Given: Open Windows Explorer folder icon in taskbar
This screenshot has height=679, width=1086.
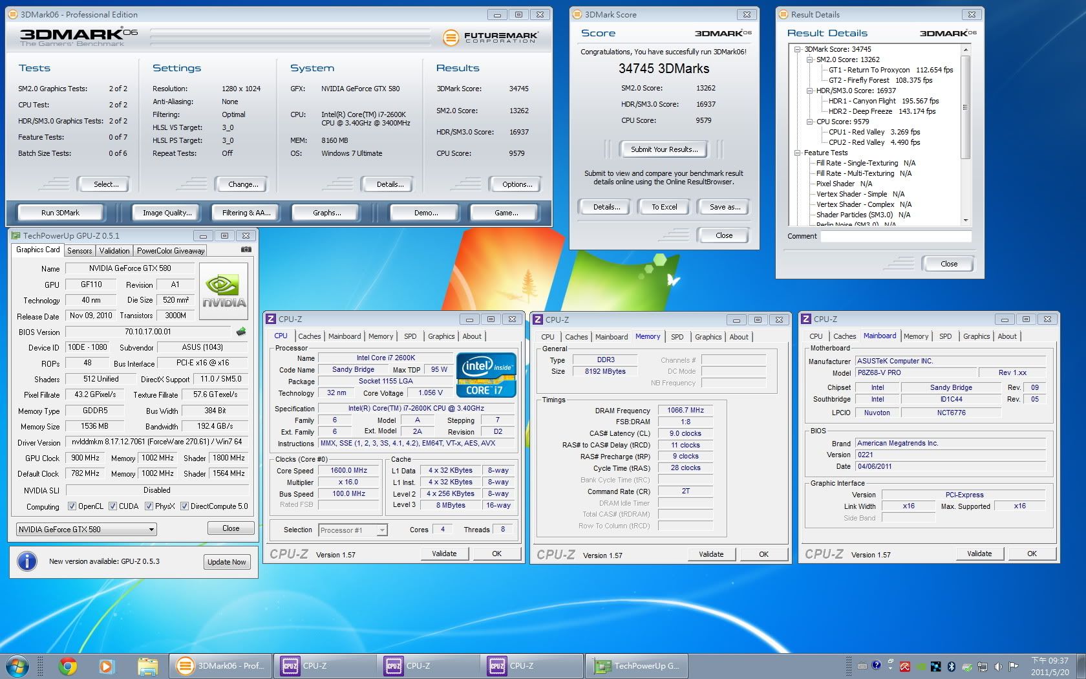Looking at the screenshot, I should tap(147, 666).
